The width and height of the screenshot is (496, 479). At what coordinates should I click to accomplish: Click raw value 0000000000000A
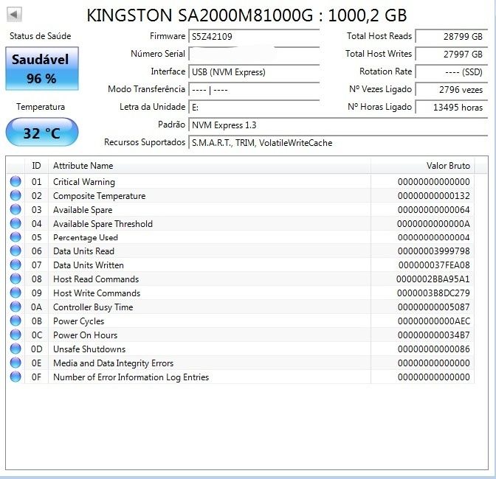pyautogui.click(x=433, y=223)
